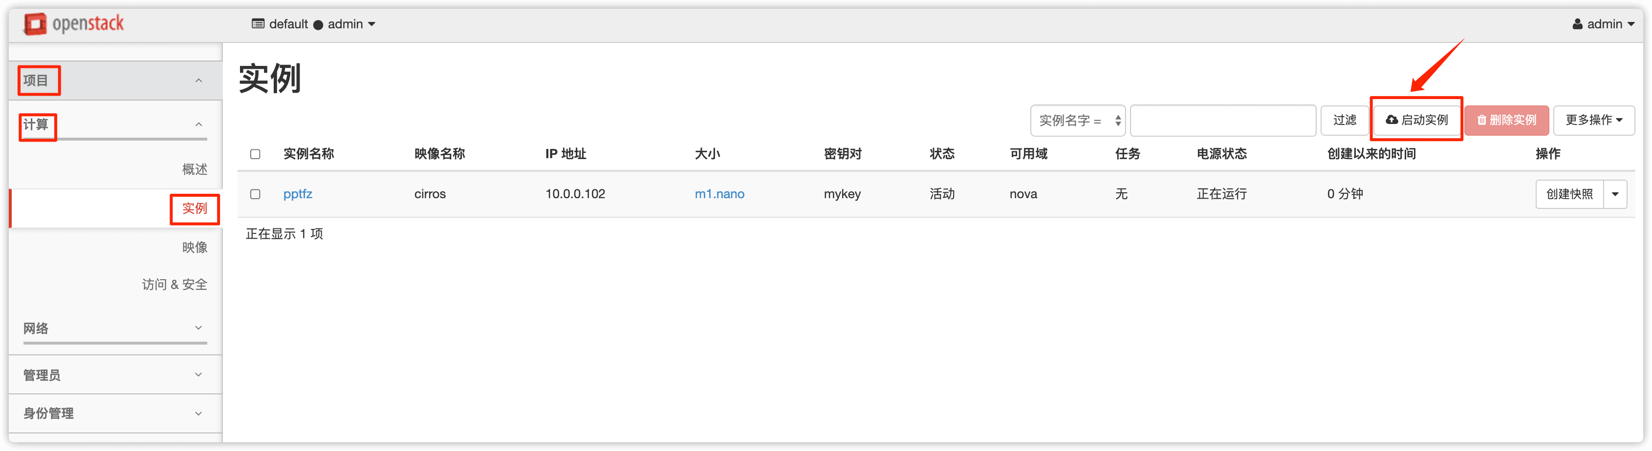Click the 映像名称 column header
Viewport: 1652px width, 451px height.
pos(439,154)
